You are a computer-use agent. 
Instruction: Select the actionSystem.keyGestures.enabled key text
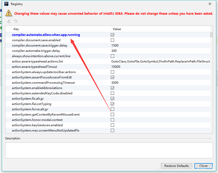click(x=37, y=125)
